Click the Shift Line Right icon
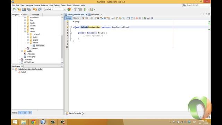The height and width of the screenshot is (125, 222). point(132,18)
